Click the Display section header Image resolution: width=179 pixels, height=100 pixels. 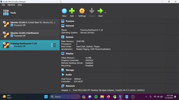point(70,54)
